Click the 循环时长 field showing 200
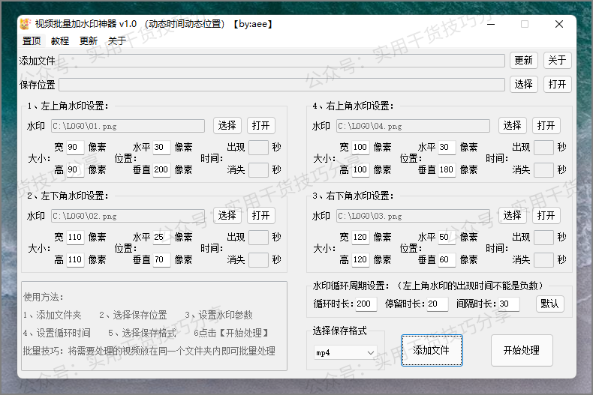 (x=366, y=304)
